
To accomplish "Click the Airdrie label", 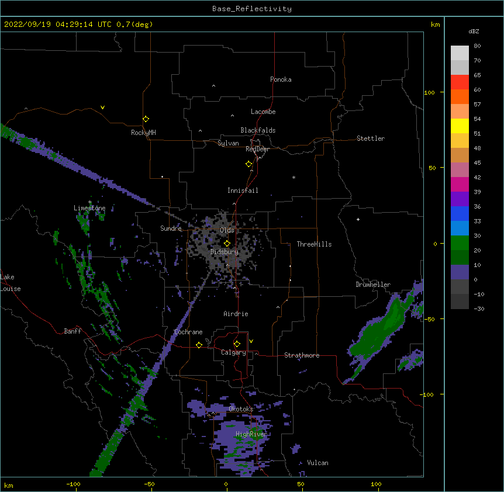I will [236, 314].
